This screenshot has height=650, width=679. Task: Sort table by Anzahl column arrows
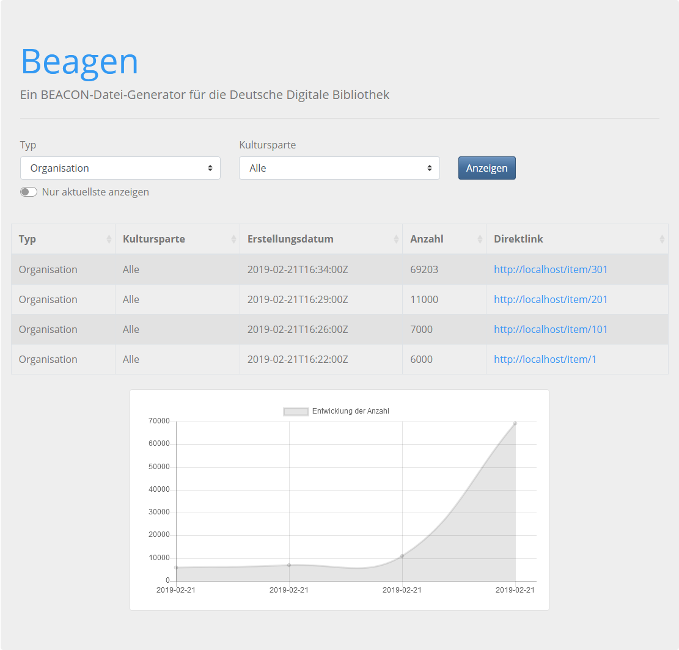[480, 239]
